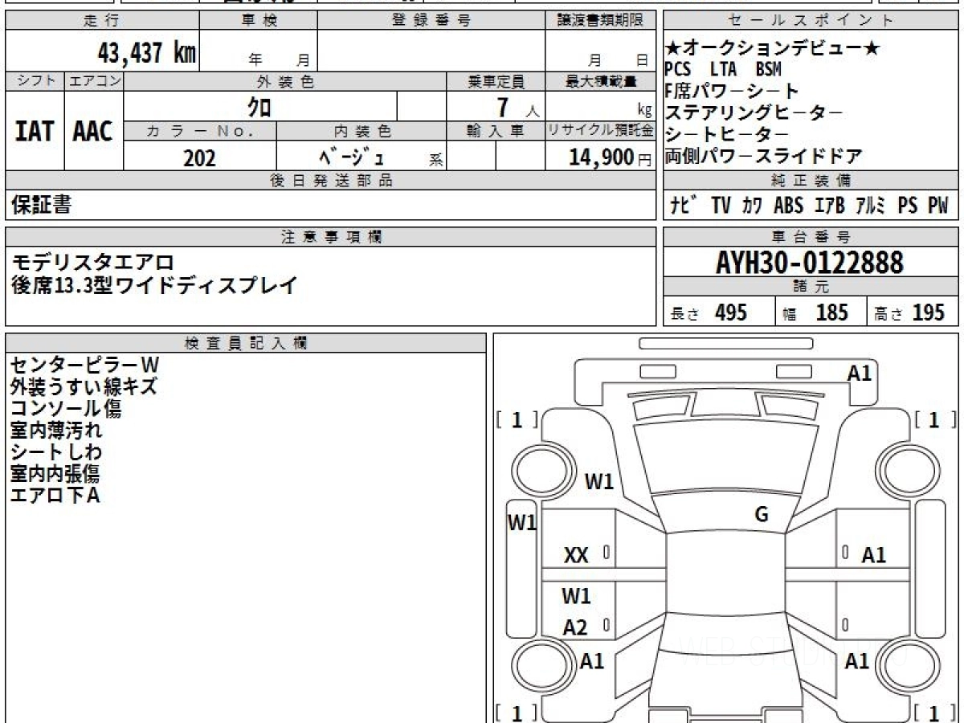The image size is (964, 723).
Task: Select the 車台番号 header
Action: (x=811, y=237)
